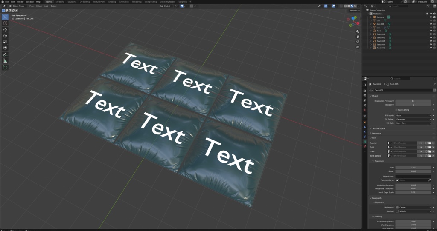Open the viewport Options button

[355, 11]
